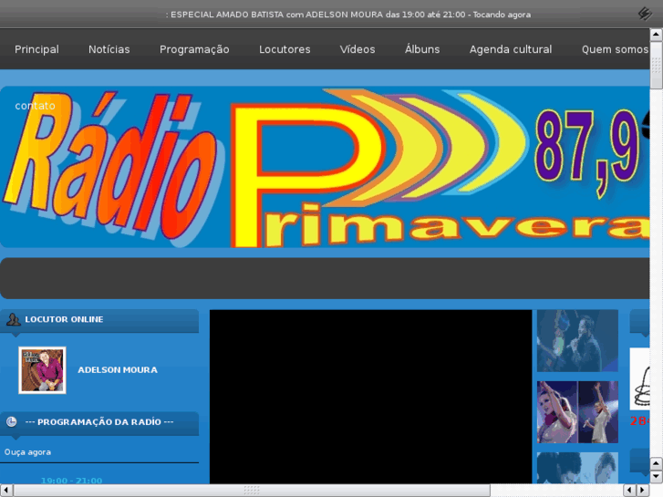This screenshot has width=663, height=497.
Task: Open the Principal menu item
Action: (x=36, y=49)
